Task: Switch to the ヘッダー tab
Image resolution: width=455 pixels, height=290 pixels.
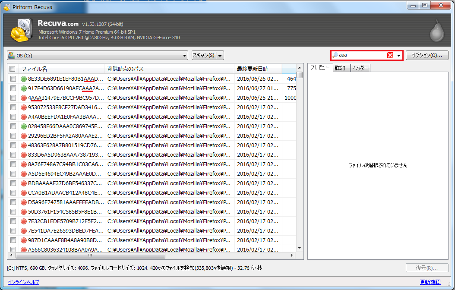Action: [x=360, y=68]
